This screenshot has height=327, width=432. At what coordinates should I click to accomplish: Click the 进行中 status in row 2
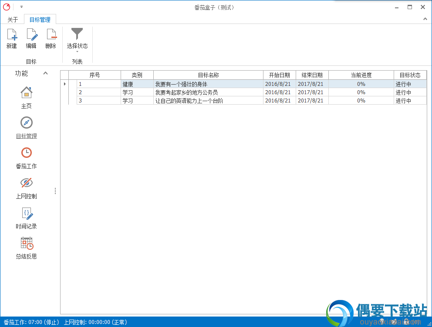click(410, 92)
